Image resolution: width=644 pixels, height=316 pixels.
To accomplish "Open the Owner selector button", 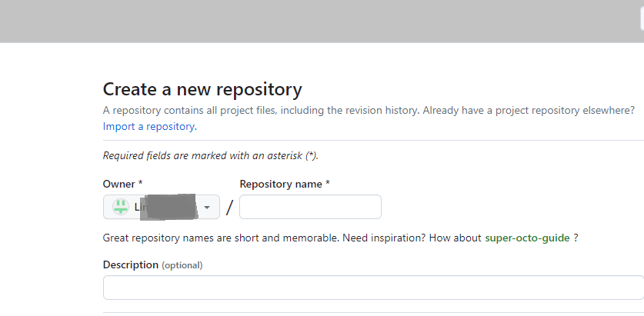I will [162, 207].
